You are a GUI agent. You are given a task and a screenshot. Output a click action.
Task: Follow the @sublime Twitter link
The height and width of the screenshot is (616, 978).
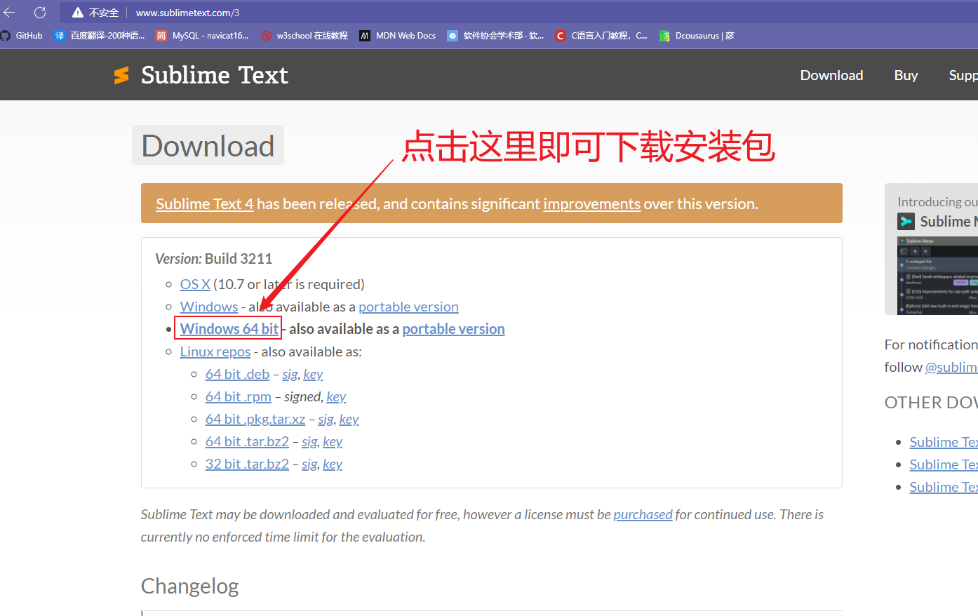(x=951, y=367)
